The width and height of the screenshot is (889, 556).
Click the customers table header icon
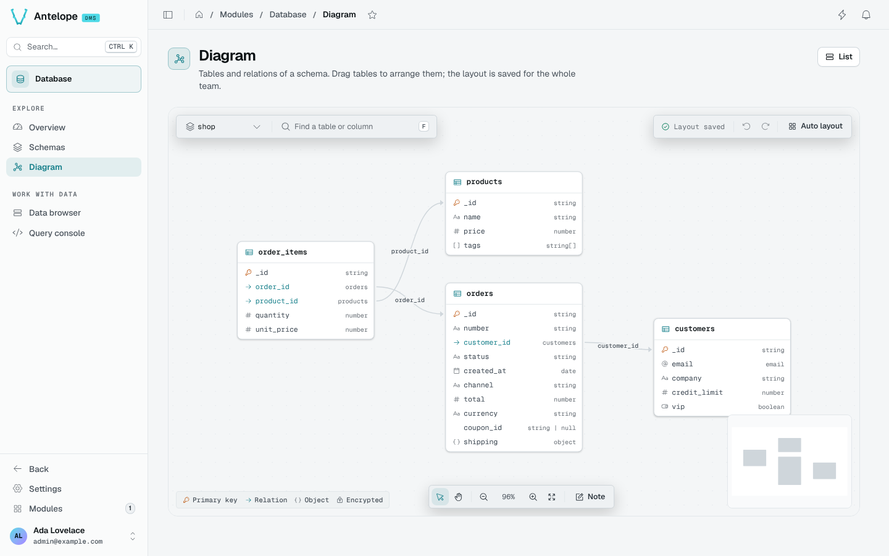coord(666,329)
